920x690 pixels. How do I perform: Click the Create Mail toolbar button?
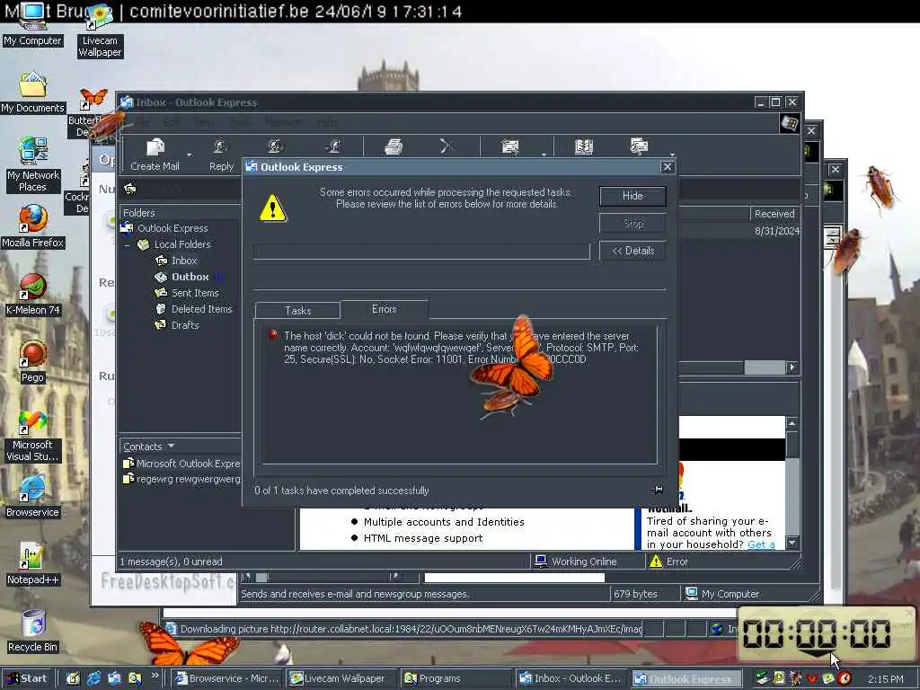155,155
